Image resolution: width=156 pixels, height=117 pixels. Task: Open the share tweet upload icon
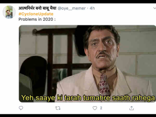click(x=131, y=108)
